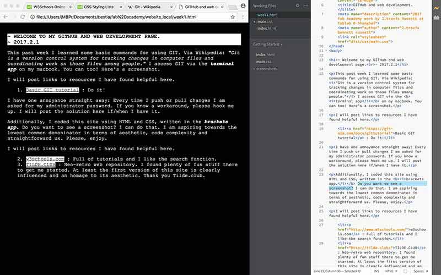
Task: Switch to the W3Schools Online tab
Action: (x=49, y=7)
